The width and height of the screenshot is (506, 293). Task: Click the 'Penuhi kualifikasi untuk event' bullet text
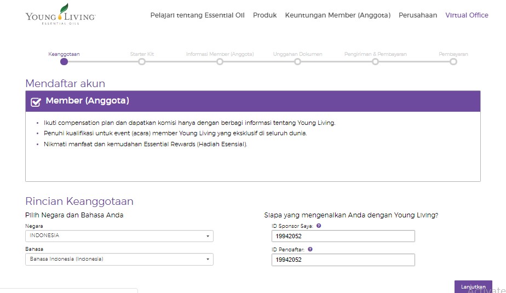tap(175, 133)
